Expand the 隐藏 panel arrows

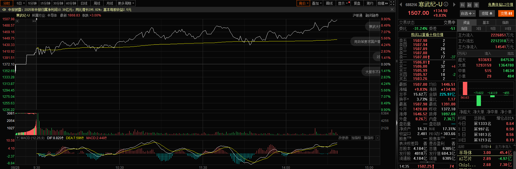tap(383, 3)
